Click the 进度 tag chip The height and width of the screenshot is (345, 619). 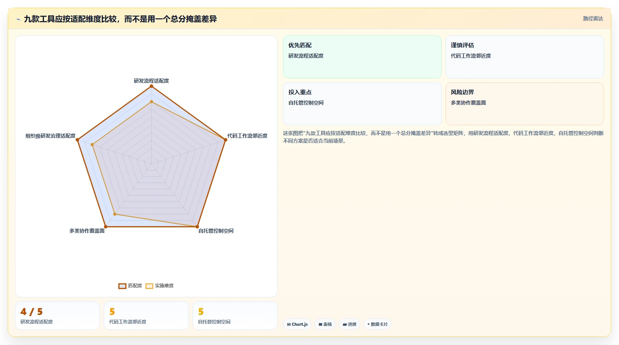click(350, 324)
